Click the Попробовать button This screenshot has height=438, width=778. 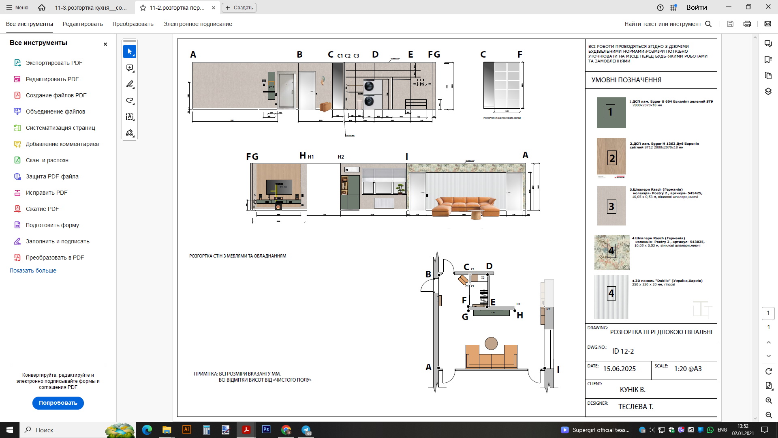(x=58, y=403)
